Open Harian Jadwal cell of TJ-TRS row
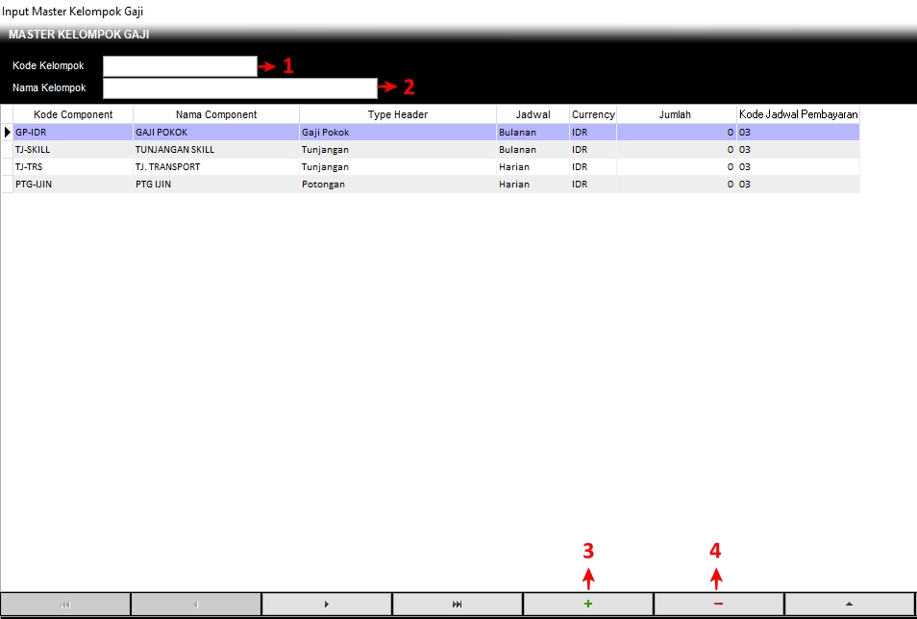The image size is (917, 619). [x=532, y=167]
